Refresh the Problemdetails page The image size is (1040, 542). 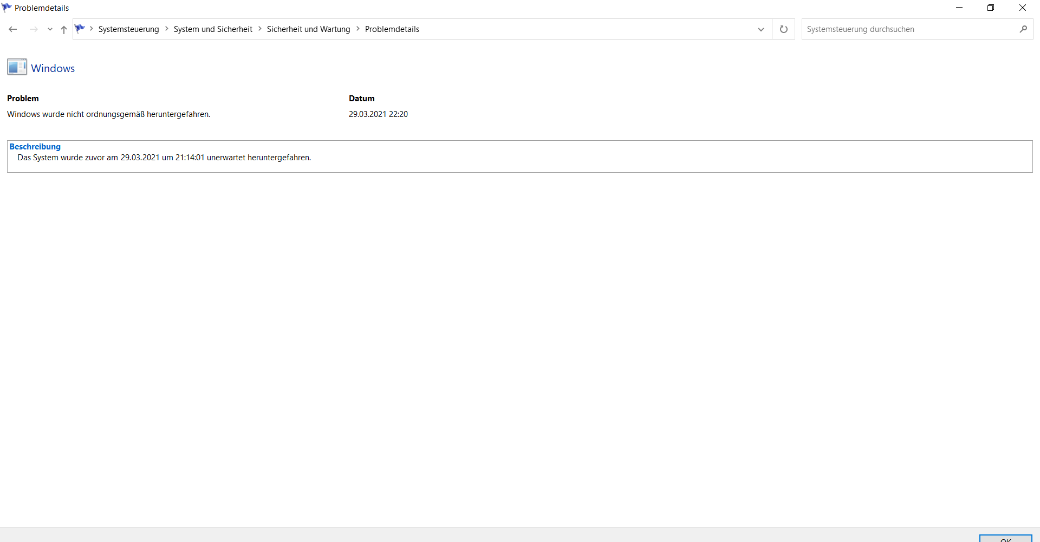pyautogui.click(x=784, y=29)
